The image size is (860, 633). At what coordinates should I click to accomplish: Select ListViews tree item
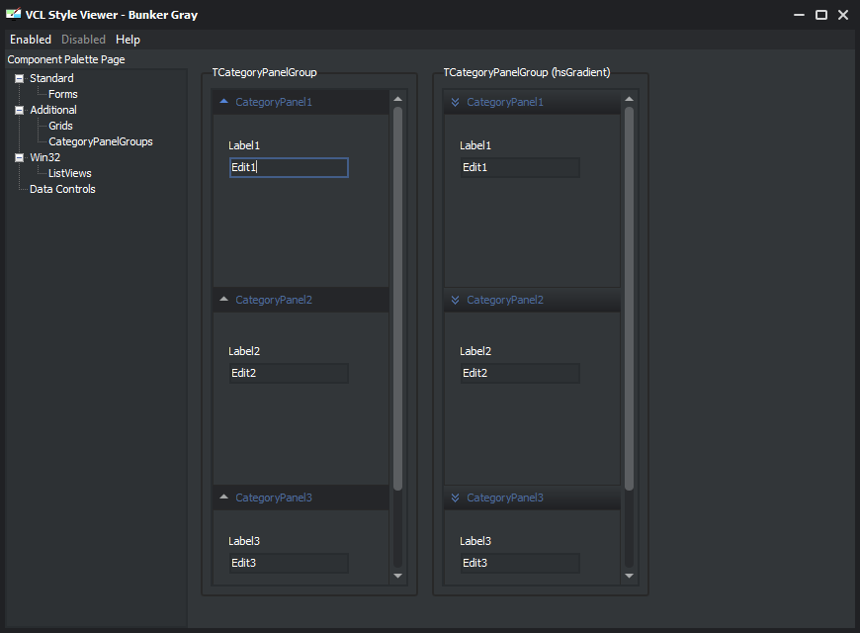point(69,173)
